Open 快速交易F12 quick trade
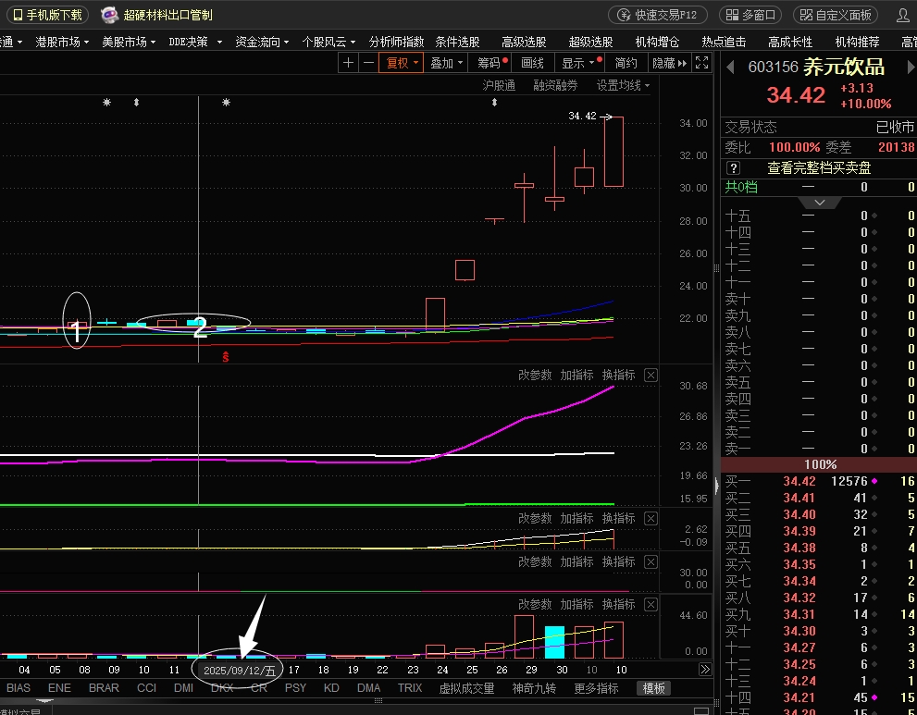 coord(658,15)
